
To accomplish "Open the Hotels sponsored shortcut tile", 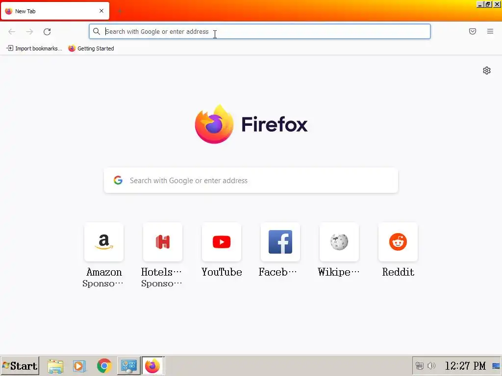I will [163, 242].
